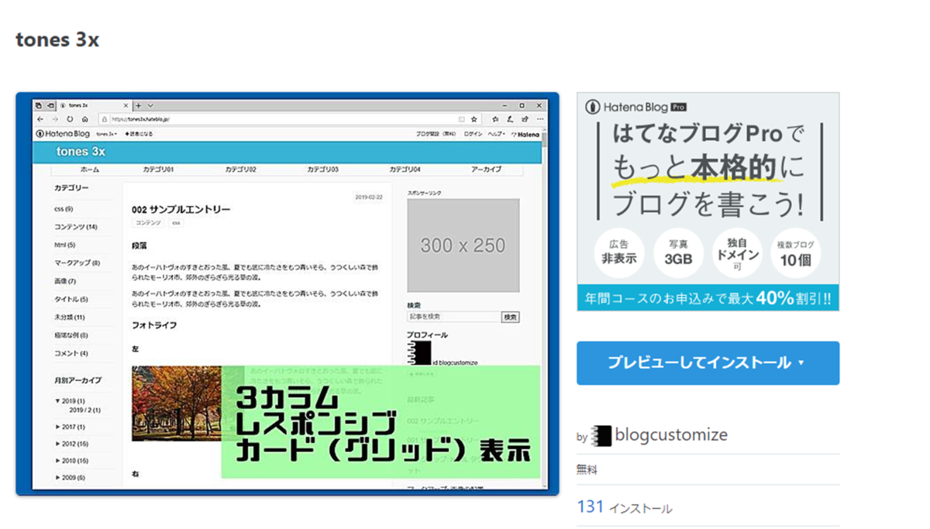Open the プレビューしてインストール dropdown button
This screenshot has width=930, height=529.
click(708, 362)
